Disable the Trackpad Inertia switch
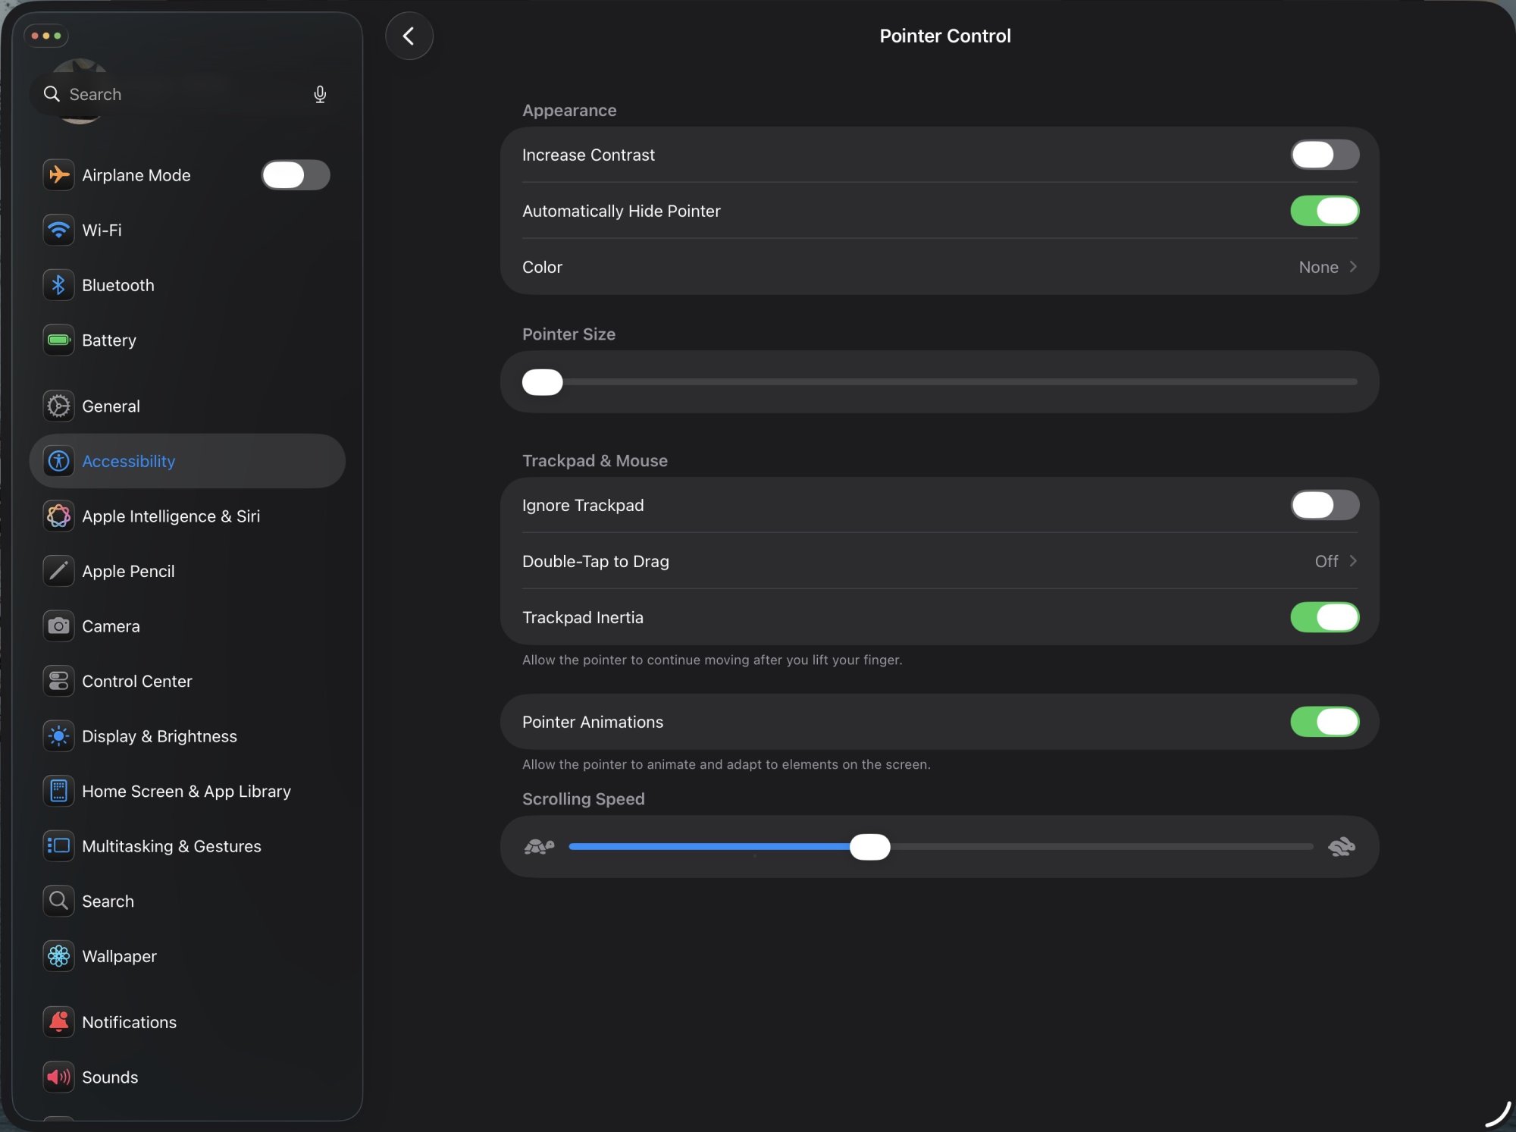Screen dimensions: 1516x1132 click(1324, 617)
